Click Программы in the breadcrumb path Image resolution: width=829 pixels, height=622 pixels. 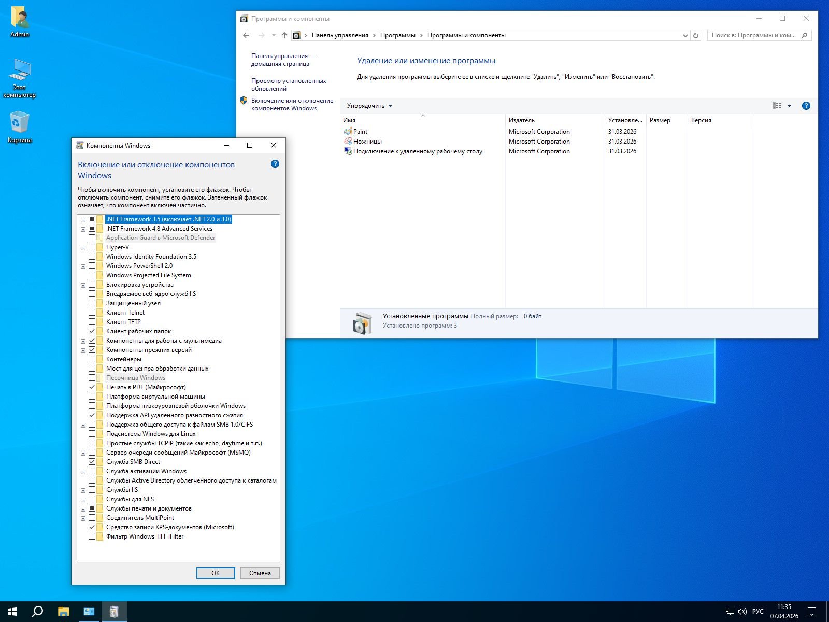tap(397, 35)
